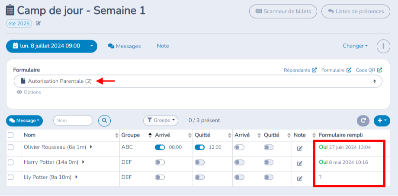Open the Groupe filter dropdown
The width and height of the screenshot is (398, 196).
click(160, 120)
